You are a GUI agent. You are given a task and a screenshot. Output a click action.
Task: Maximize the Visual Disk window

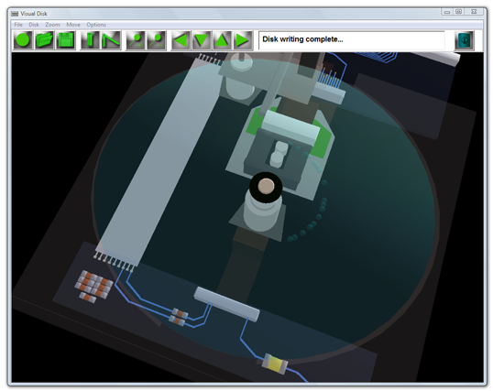459,12
